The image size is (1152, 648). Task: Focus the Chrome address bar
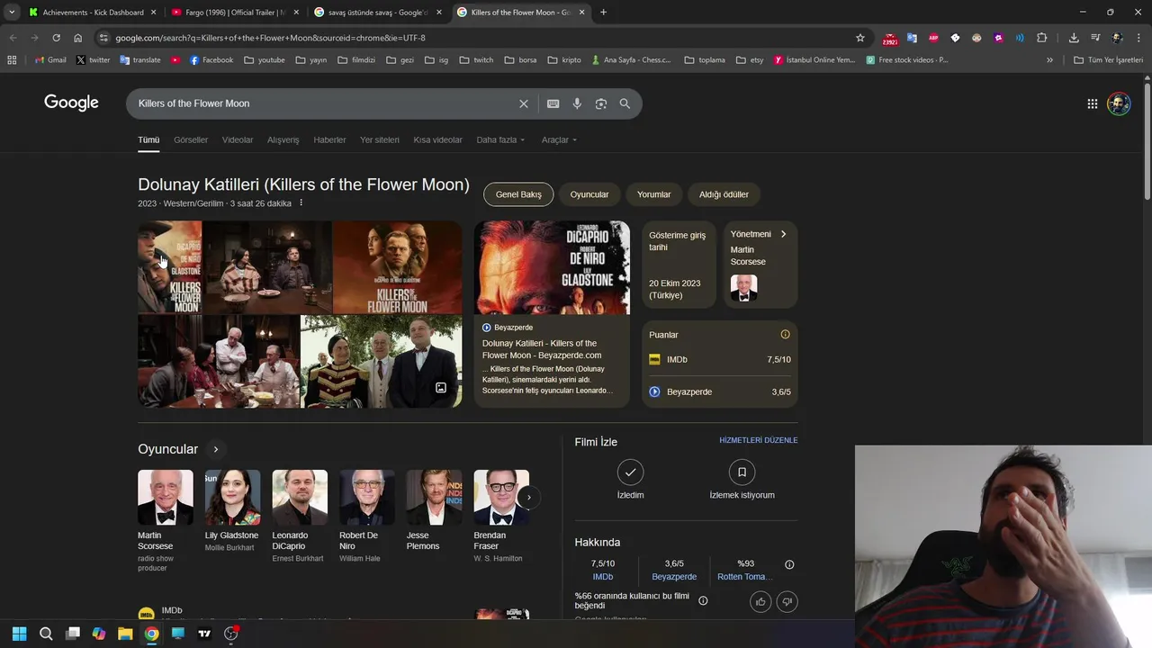(x=477, y=38)
